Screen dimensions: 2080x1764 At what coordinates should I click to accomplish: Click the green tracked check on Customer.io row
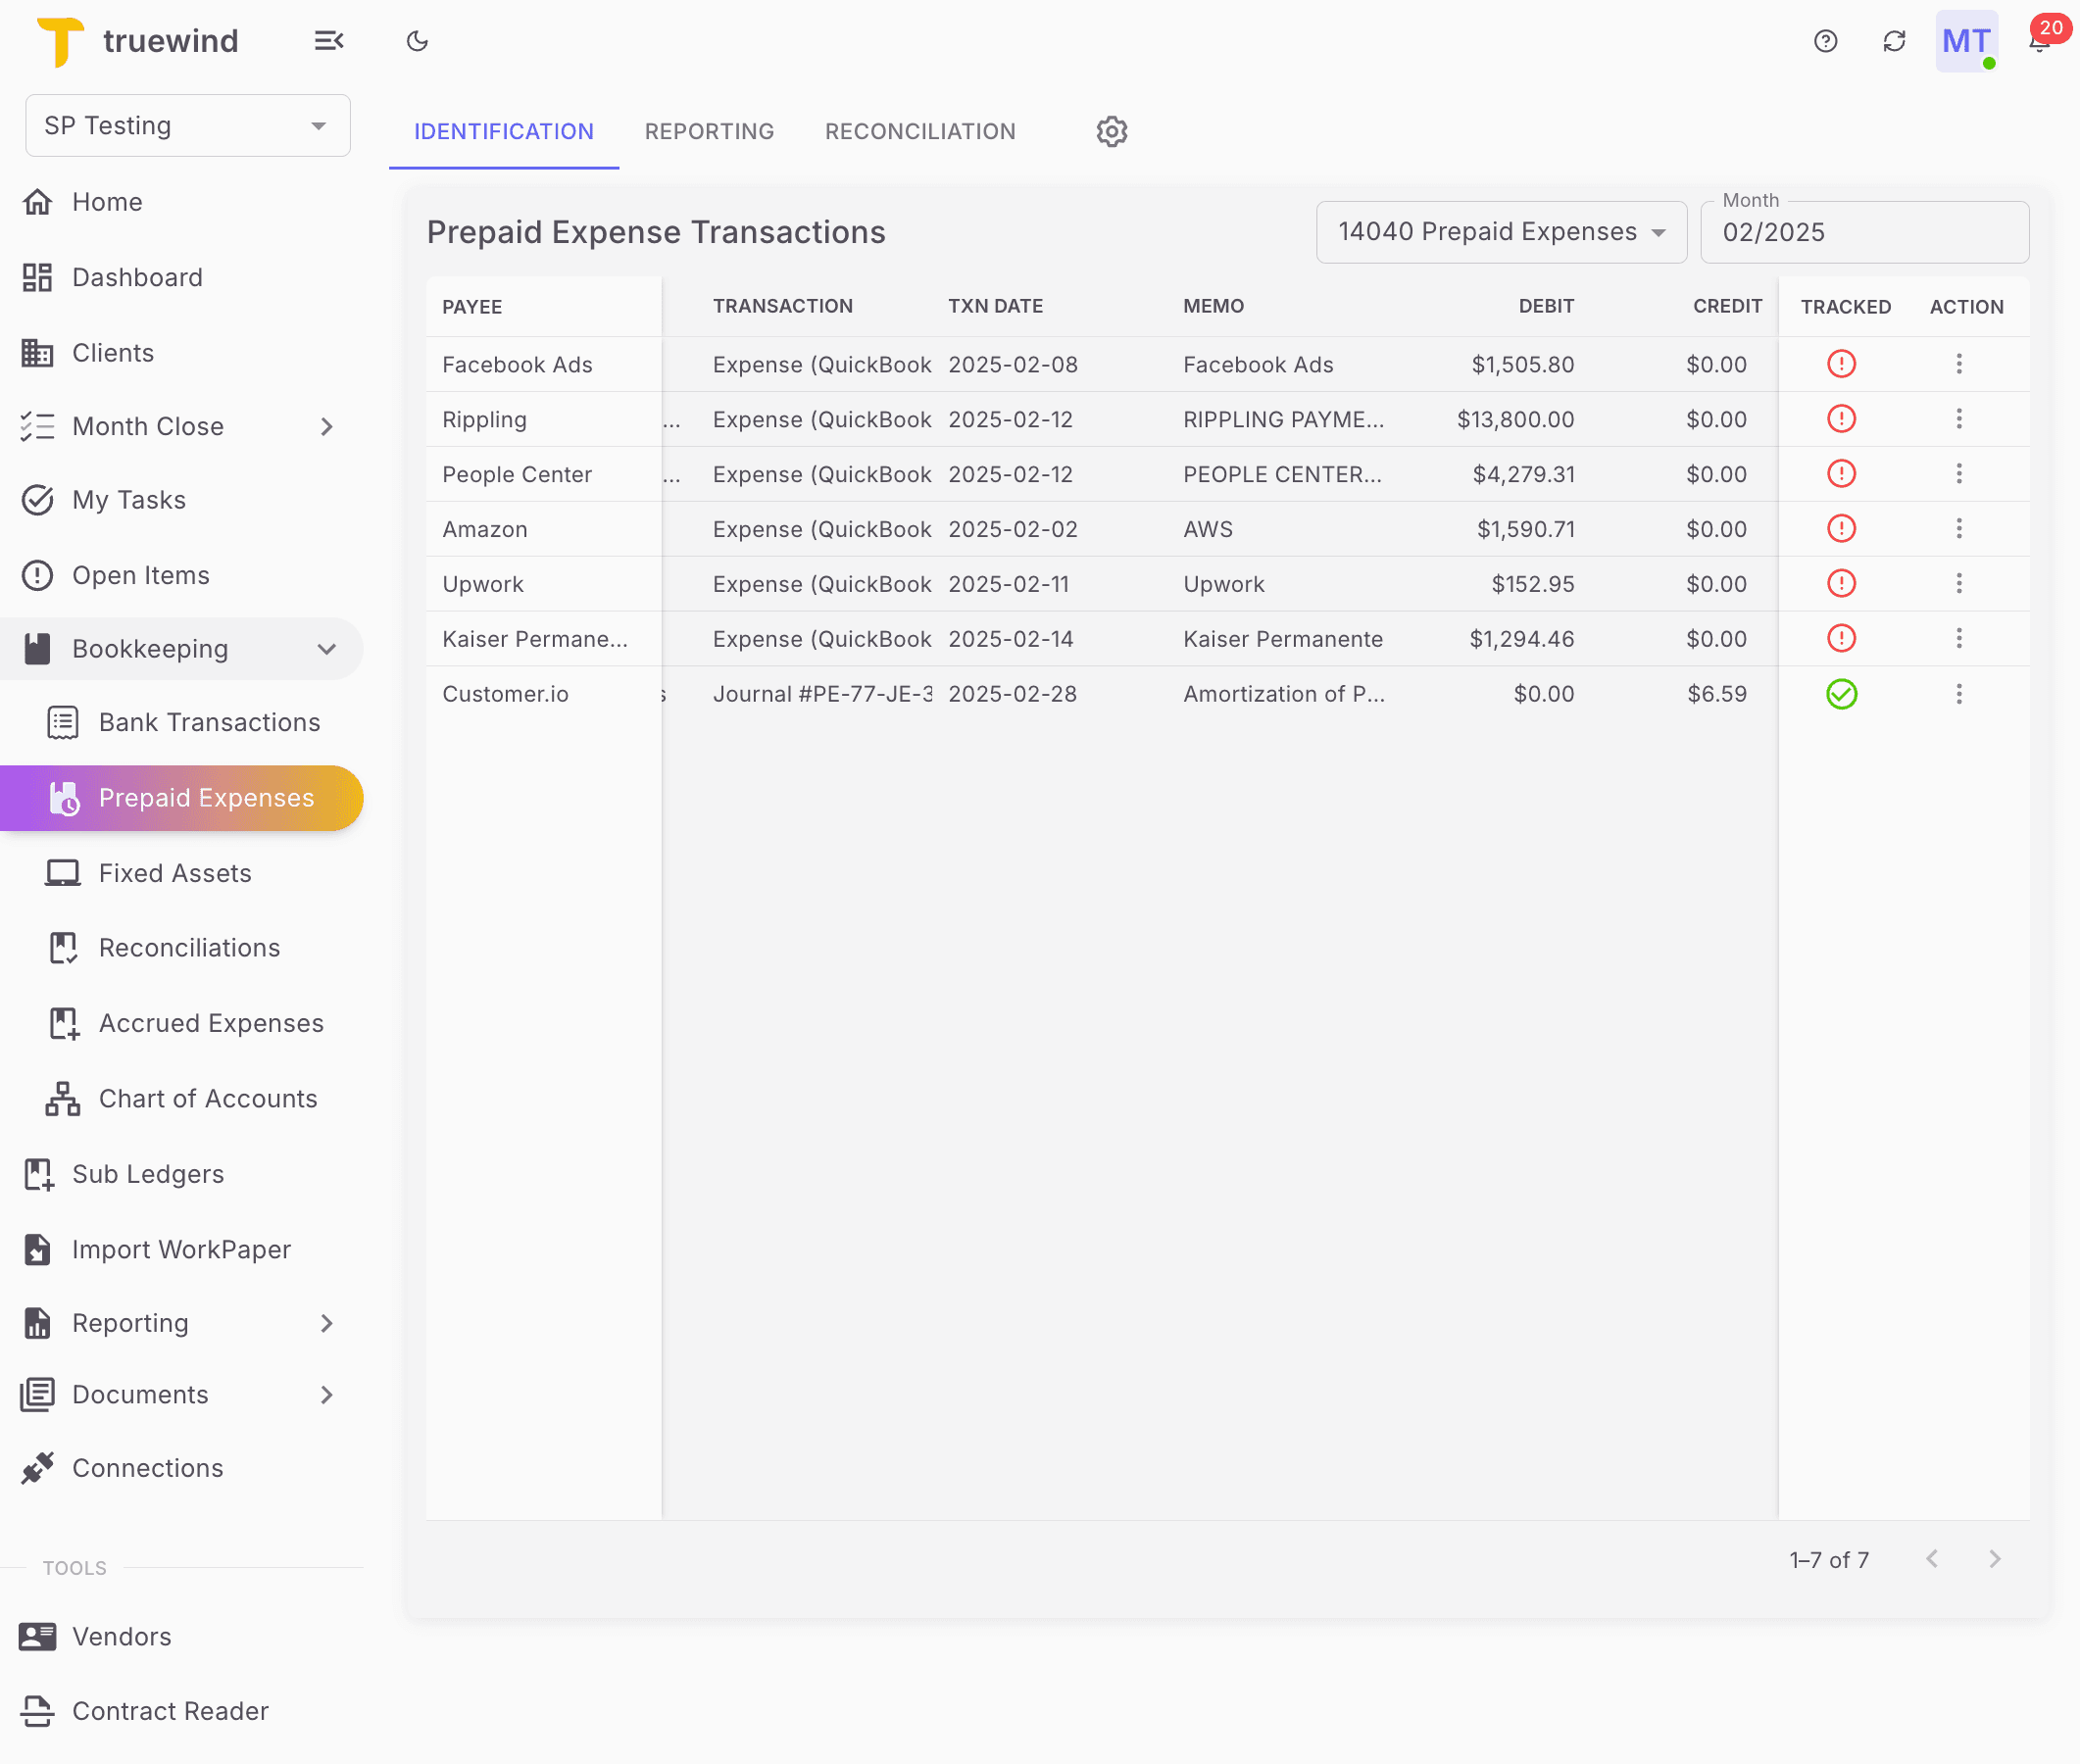pos(1842,693)
